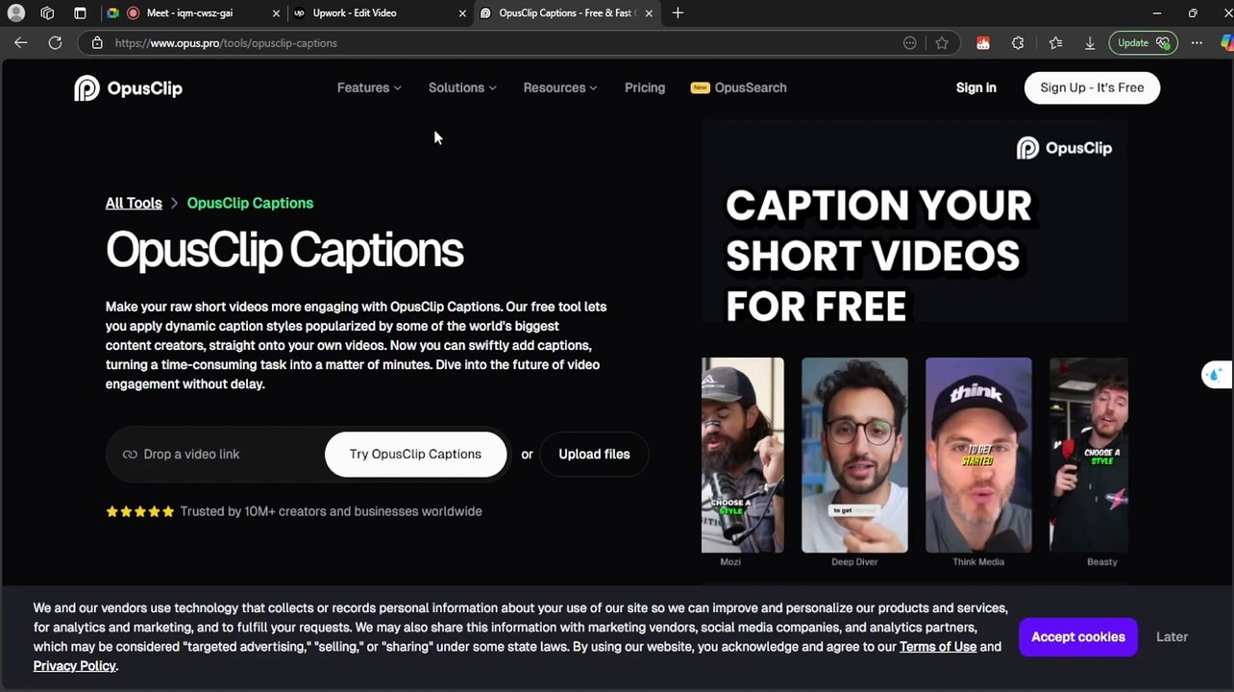This screenshot has height=692, width=1234.
Task: Click the five-star rating icons
Action: click(140, 511)
